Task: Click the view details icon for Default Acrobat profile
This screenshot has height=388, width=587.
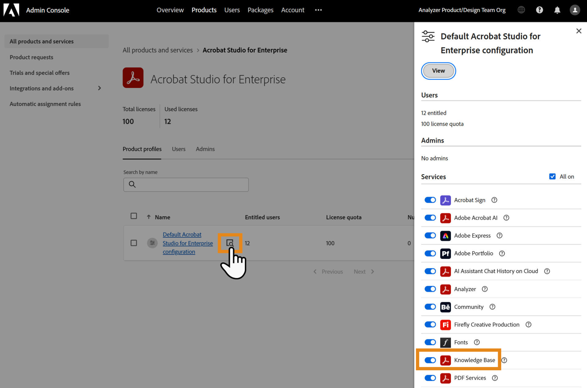Action: pos(230,243)
